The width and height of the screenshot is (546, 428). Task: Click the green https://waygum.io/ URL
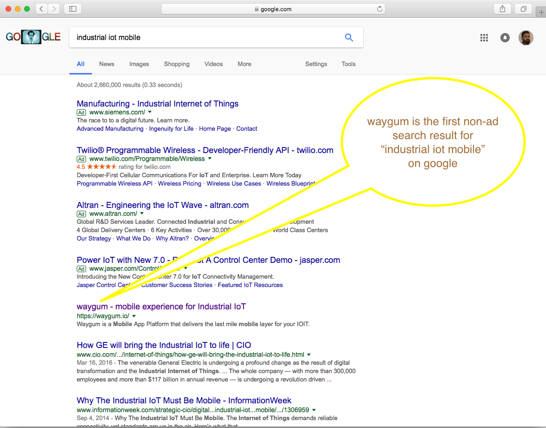pos(103,316)
